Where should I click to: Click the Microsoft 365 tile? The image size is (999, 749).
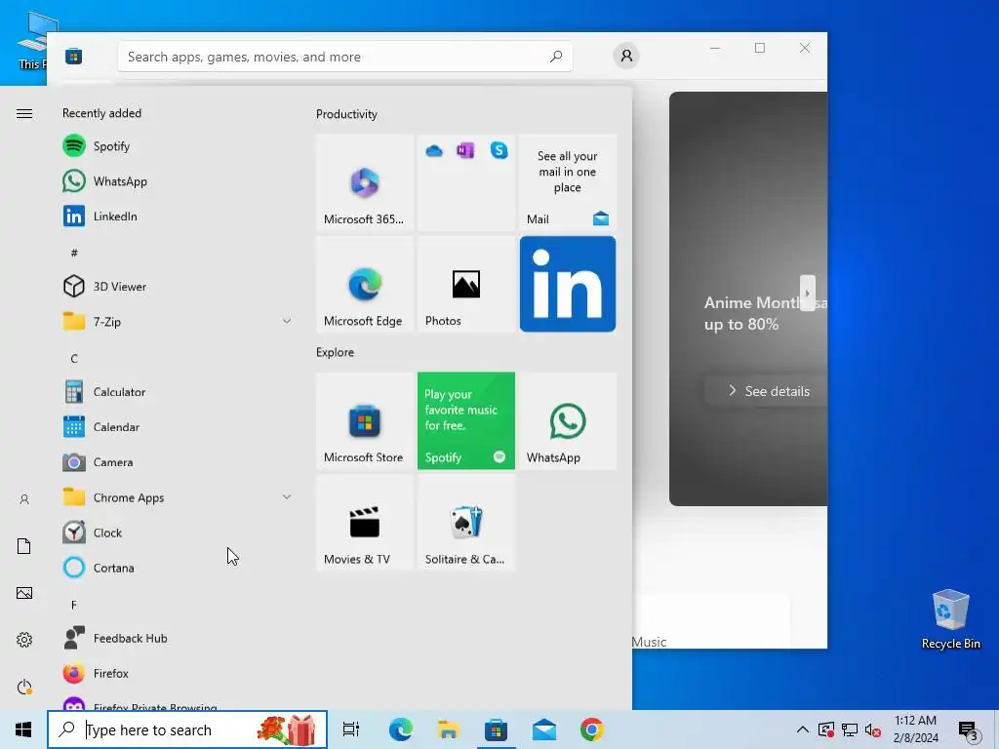[365, 182]
